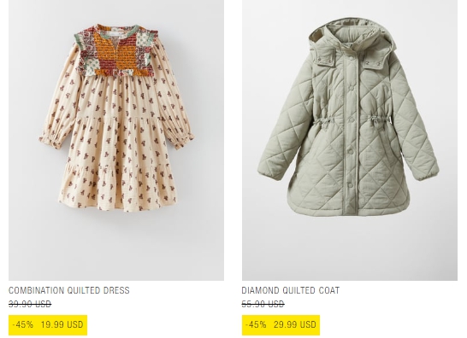Screen dimensions: 467x338
Task: Click the crossed-out 55.90 USD price
Action: pyautogui.click(x=263, y=304)
